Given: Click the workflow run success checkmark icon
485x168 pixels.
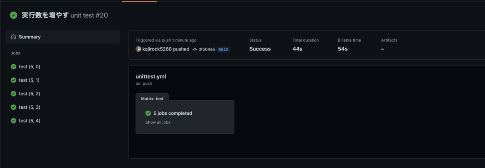Looking at the screenshot, I should click(14, 15).
